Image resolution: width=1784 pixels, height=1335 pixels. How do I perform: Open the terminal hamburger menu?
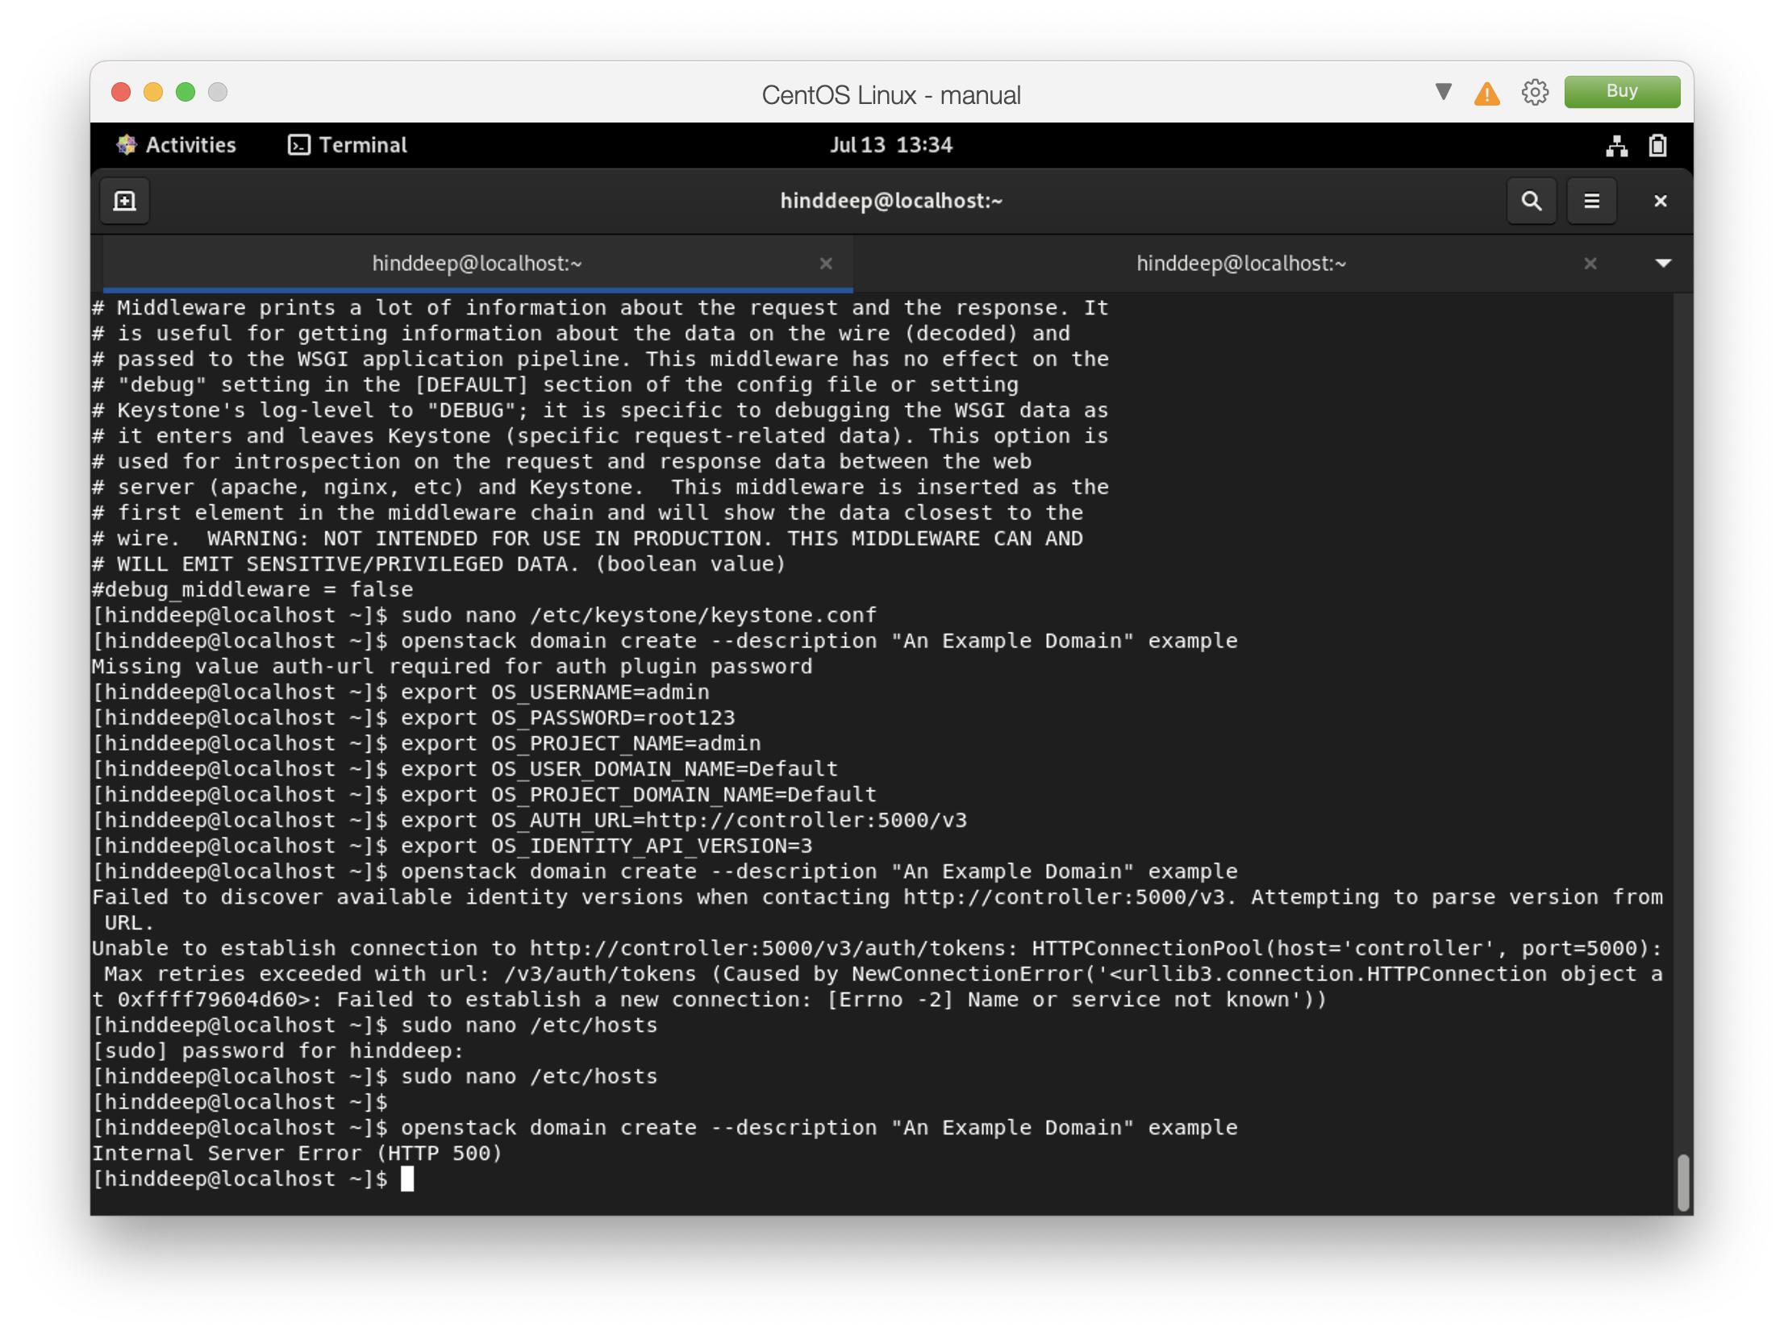(1591, 201)
